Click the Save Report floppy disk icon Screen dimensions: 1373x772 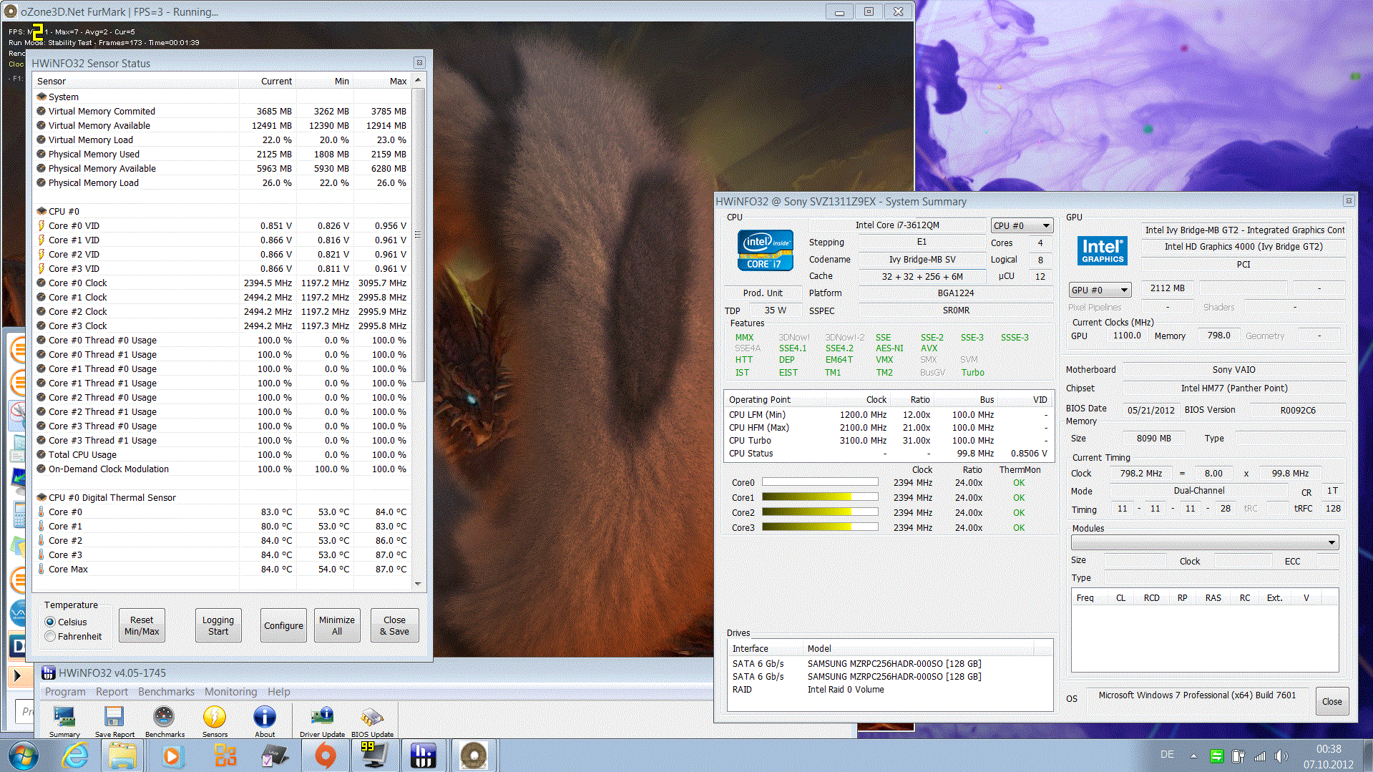tap(114, 720)
